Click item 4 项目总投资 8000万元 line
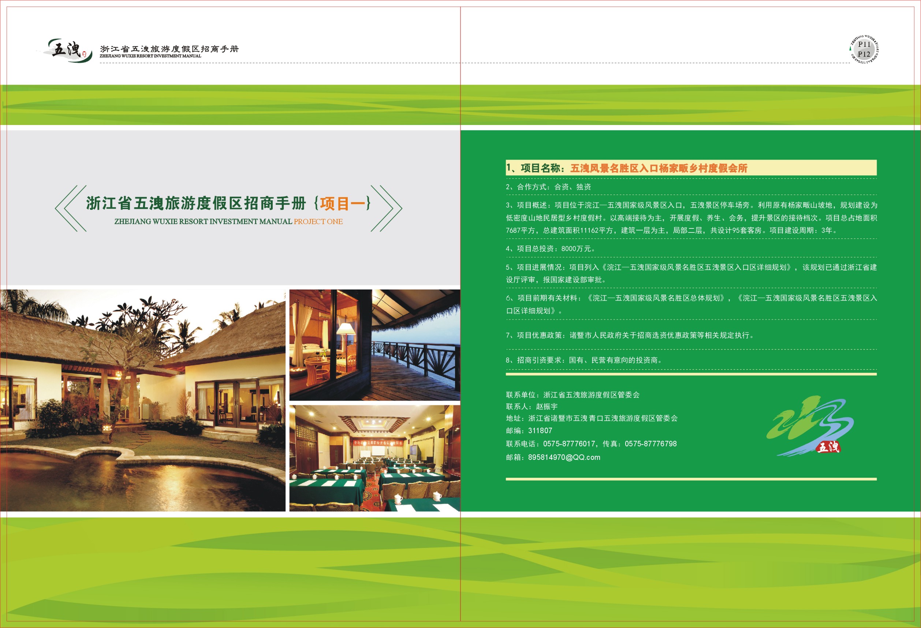The width and height of the screenshot is (921, 628). [x=550, y=249]
